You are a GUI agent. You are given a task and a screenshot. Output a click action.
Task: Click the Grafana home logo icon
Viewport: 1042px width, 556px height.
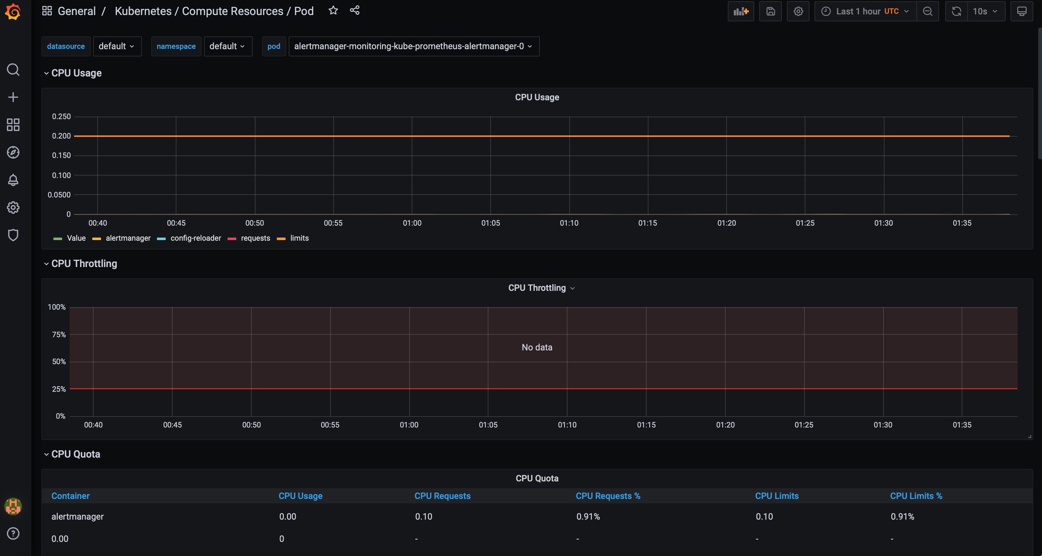13,12
